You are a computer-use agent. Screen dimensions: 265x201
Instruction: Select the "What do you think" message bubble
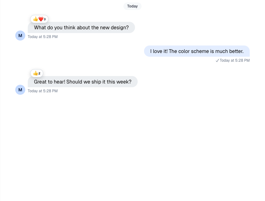point(81,27)
